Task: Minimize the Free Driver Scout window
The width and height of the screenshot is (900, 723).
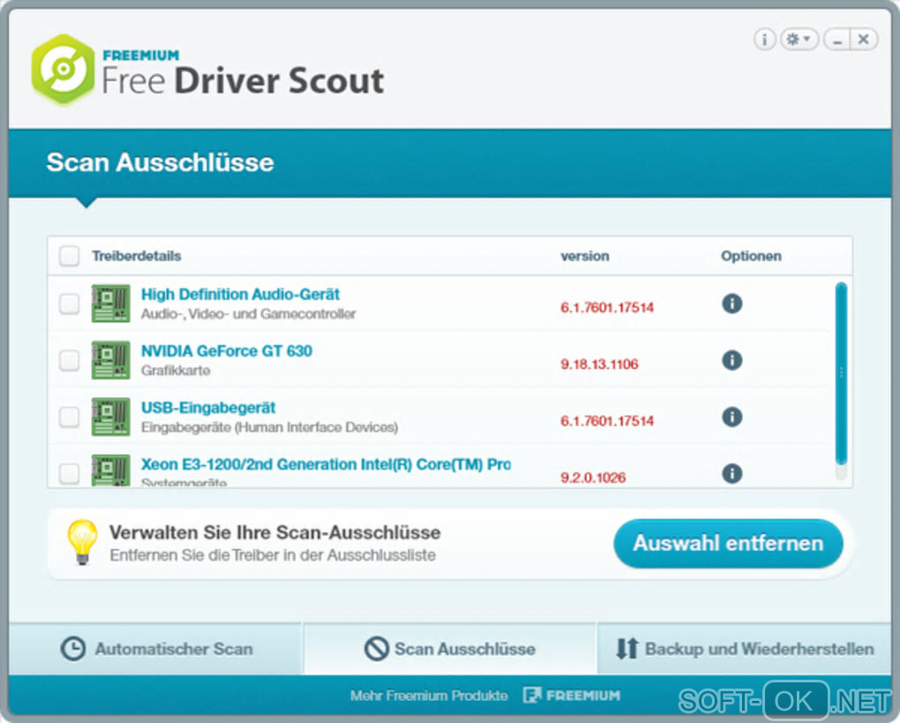Action: (837, 40)
